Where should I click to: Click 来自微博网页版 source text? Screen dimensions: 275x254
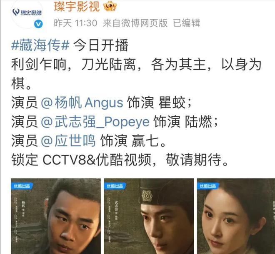click(x=135, y=23)
